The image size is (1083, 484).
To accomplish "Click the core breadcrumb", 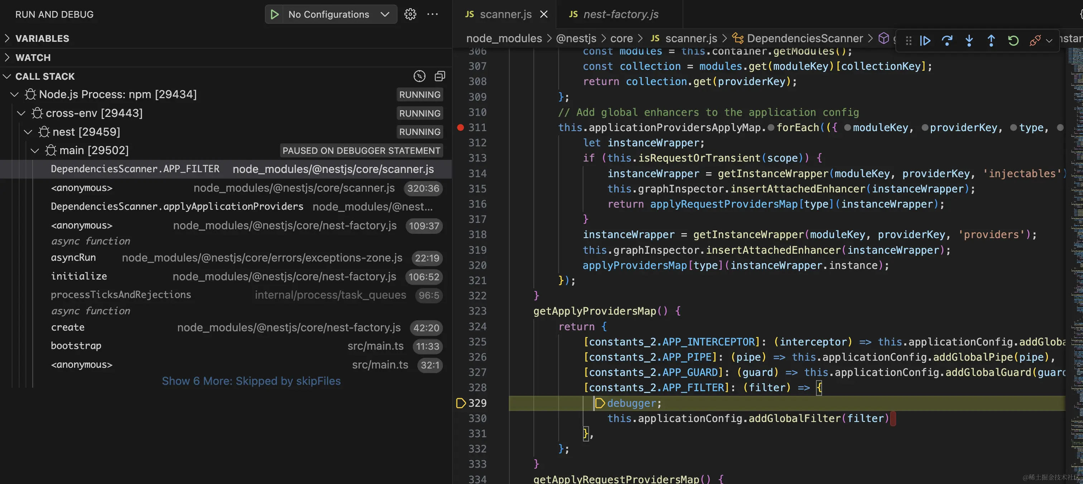I will tap(621, 38).
